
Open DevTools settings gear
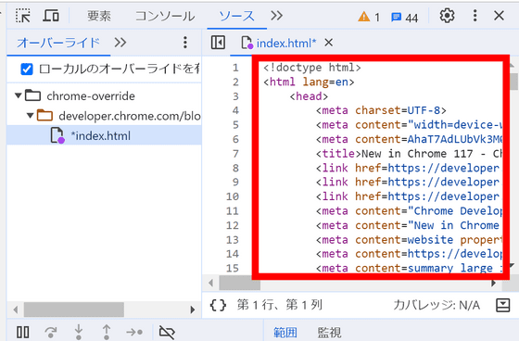(447, 16)
